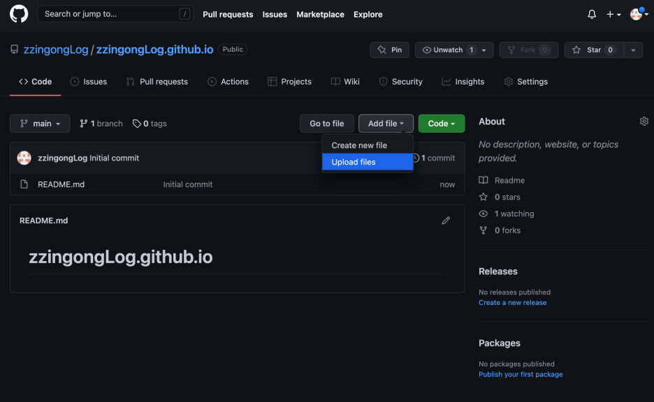Open the GitHub home logo

[x=19, y=14]
